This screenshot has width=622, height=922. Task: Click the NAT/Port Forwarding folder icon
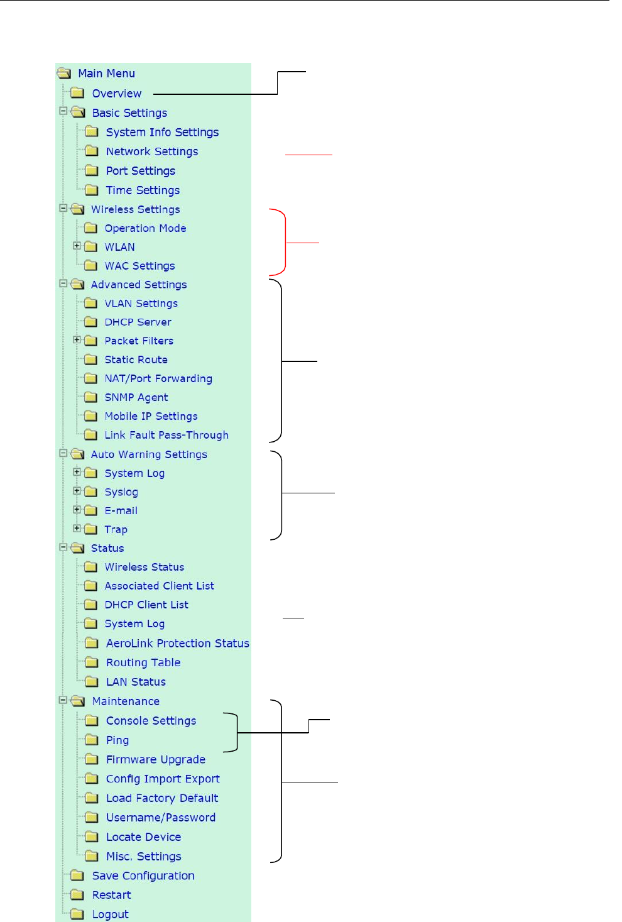pyautogui.click(x=91, y=379)
